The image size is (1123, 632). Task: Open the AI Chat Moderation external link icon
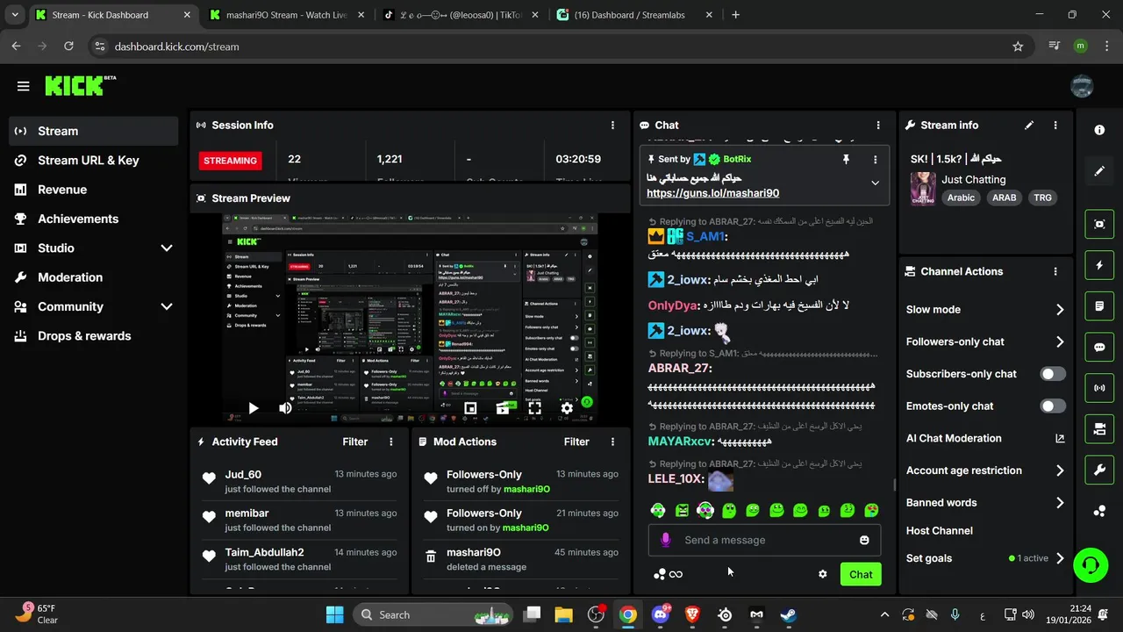[1060, 438]
